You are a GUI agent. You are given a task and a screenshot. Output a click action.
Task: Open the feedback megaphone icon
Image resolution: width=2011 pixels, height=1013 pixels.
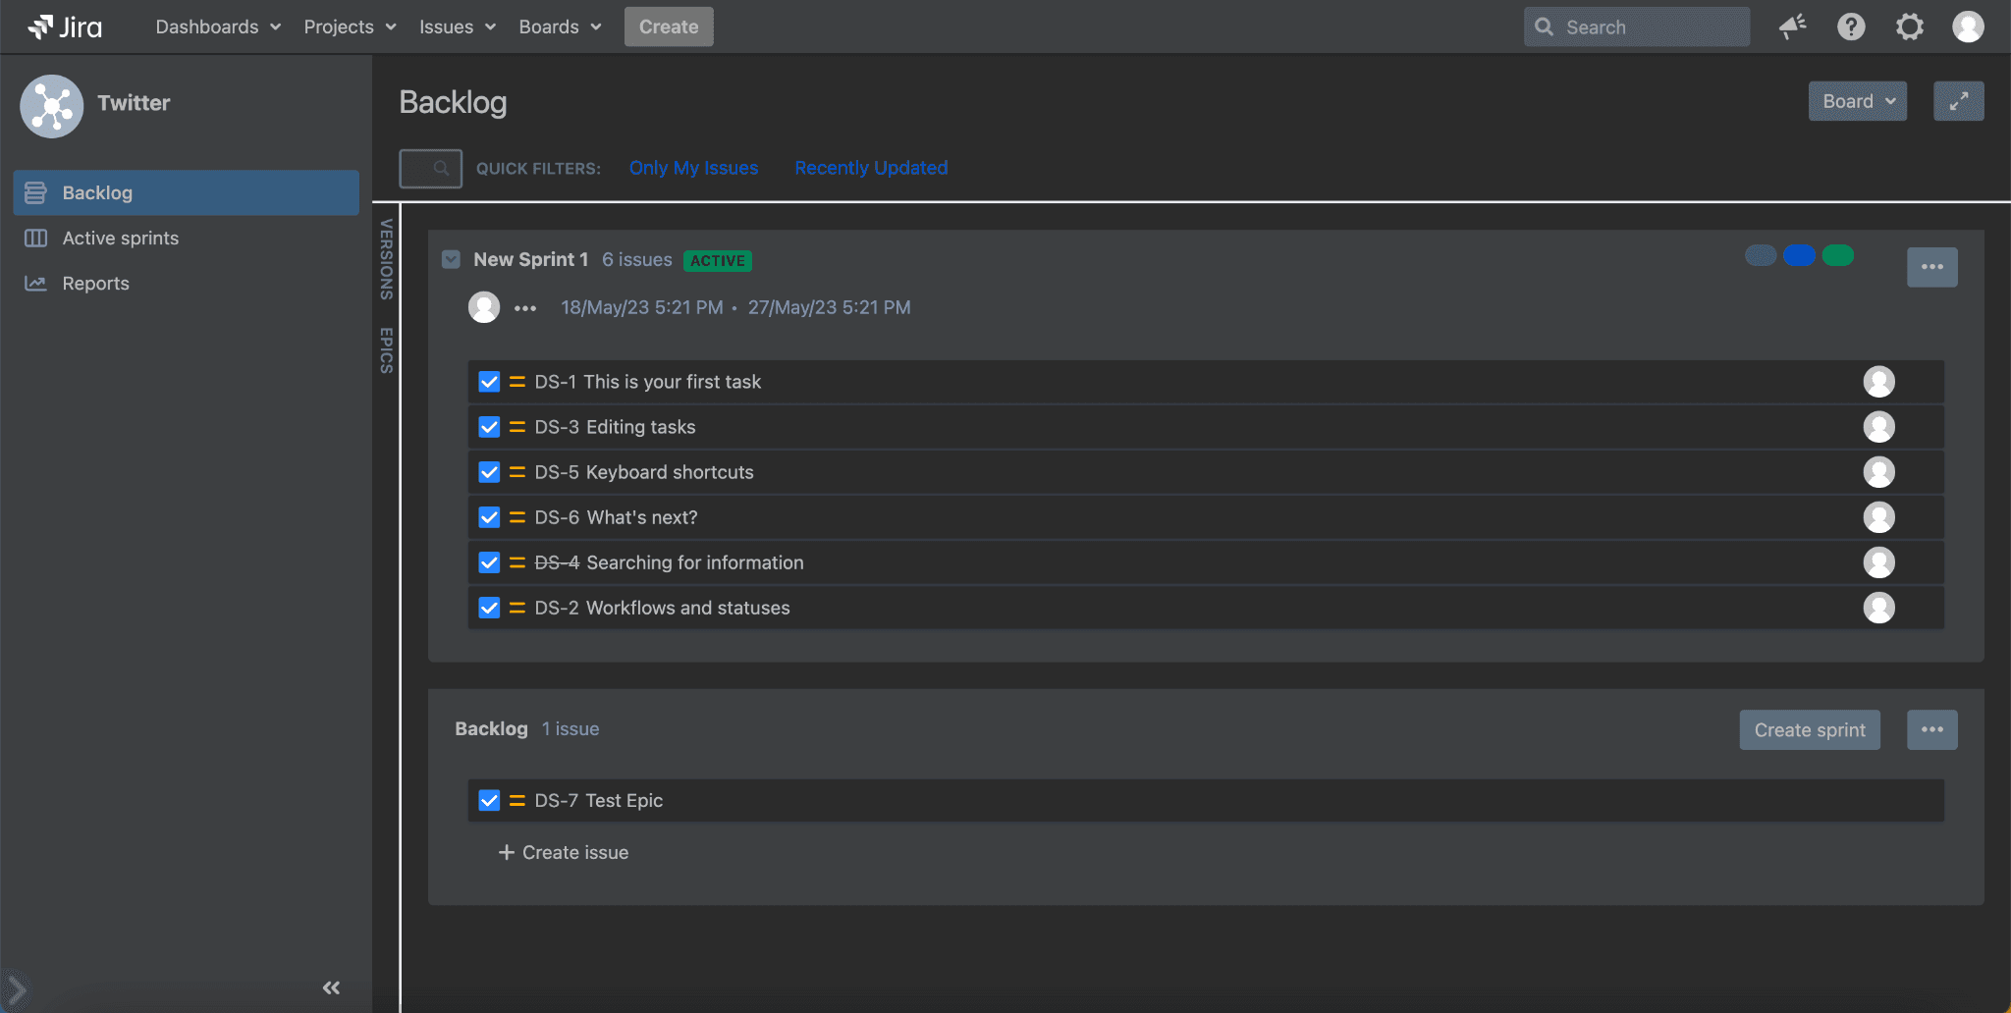(x=1792, y=27)
